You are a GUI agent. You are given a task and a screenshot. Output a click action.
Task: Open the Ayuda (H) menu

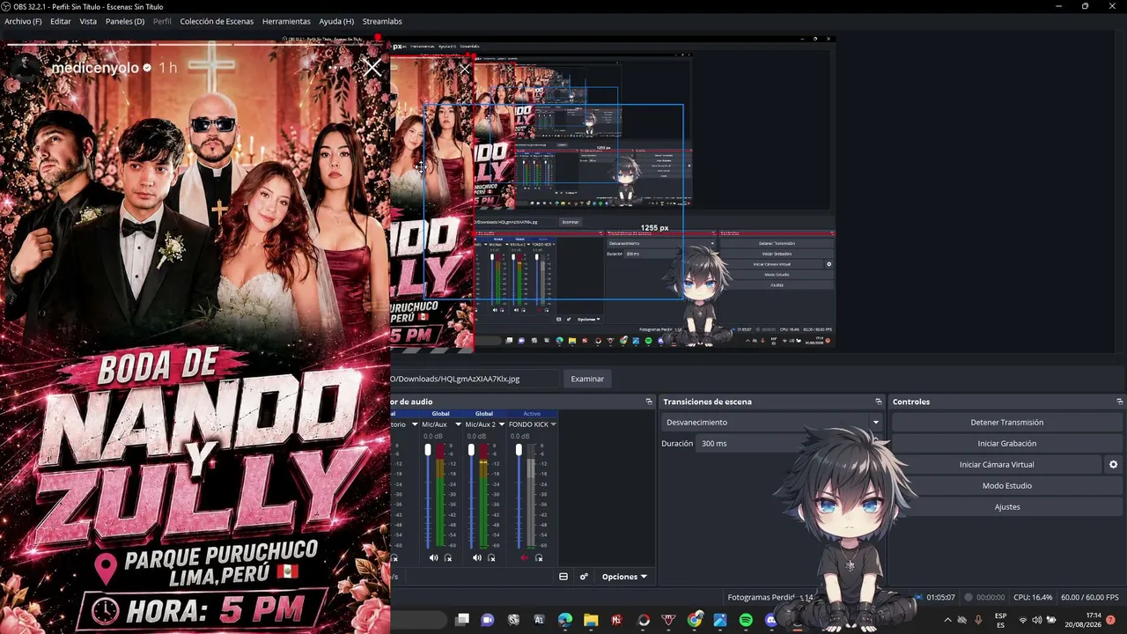pyautogui.click(x=336, y=21)
